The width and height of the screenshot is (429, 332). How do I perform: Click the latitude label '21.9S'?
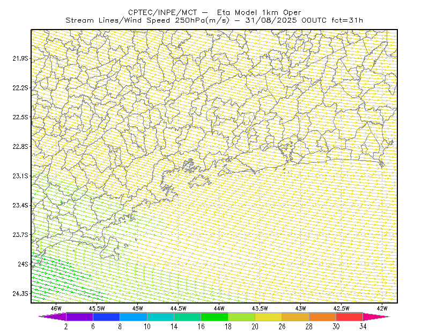point(20,59)
